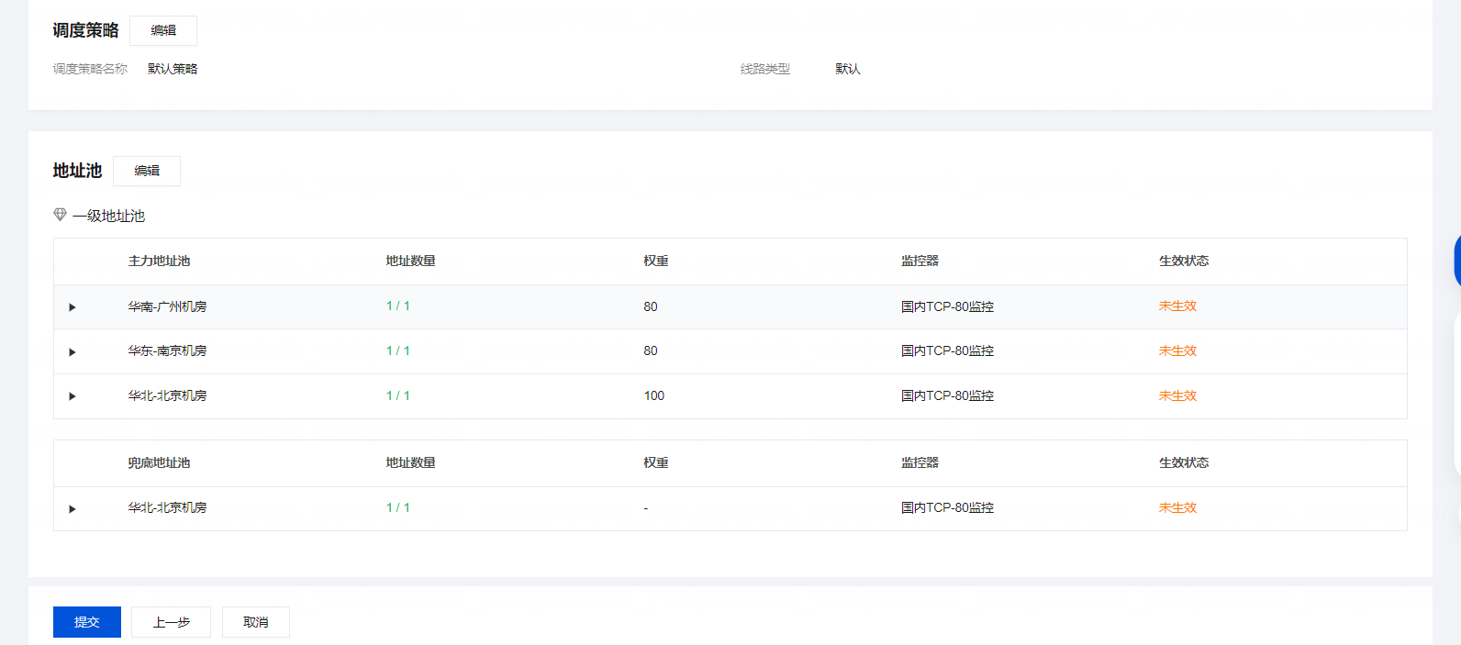Click the 线路类型 value 默认

tap(848, 69)
